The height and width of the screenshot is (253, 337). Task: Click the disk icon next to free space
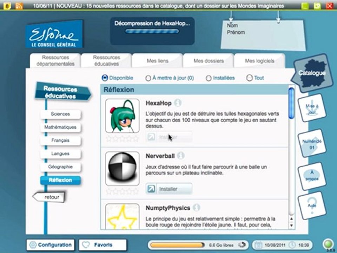(x=242, y=245)
